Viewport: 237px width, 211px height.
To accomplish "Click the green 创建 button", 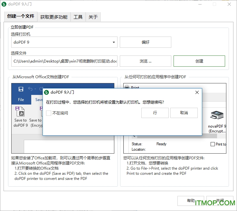I will 199,61.
